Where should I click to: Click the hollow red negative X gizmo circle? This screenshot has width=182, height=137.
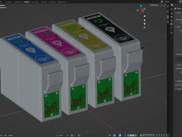tap(139, 8)
